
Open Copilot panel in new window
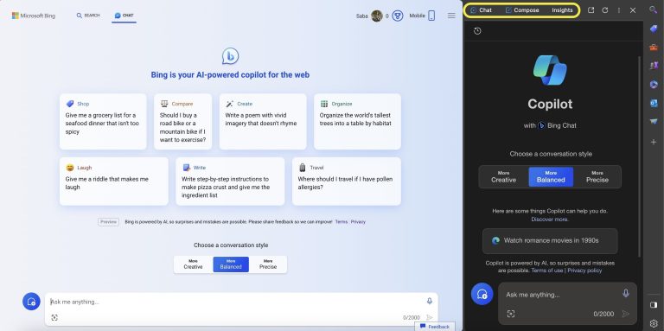pyautogui.click(x=591, y=10)
